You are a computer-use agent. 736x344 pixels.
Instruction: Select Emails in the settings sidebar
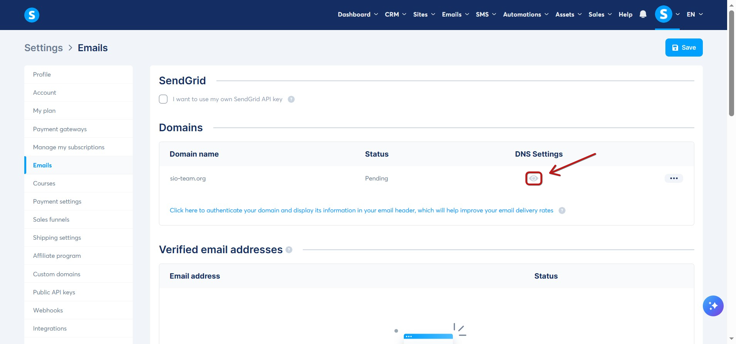coord(79,165)
